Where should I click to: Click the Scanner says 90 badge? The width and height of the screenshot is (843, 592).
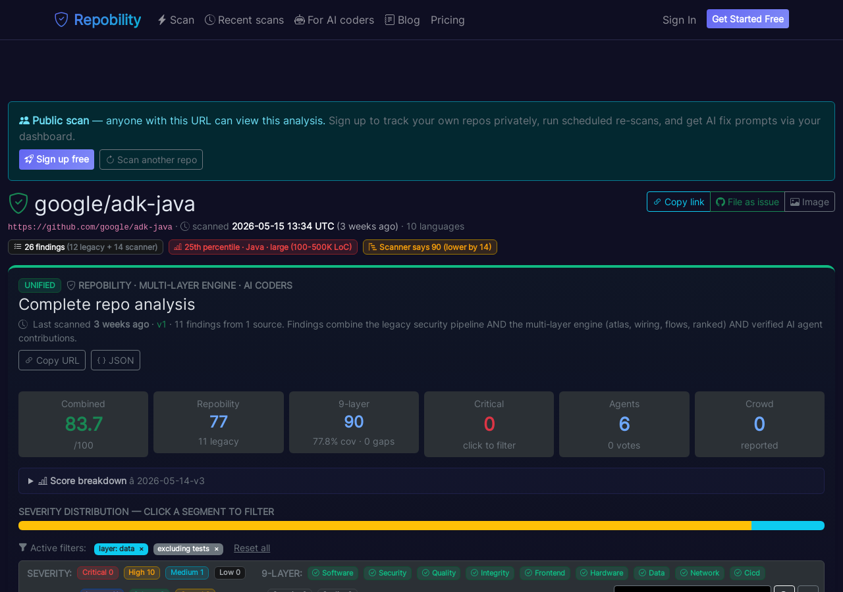pyautogui.click(x=430, y=247)
